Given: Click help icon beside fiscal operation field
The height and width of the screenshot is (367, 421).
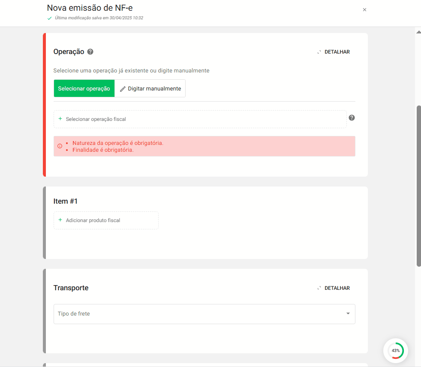Looking at the screenshot, I should [352, 118].
